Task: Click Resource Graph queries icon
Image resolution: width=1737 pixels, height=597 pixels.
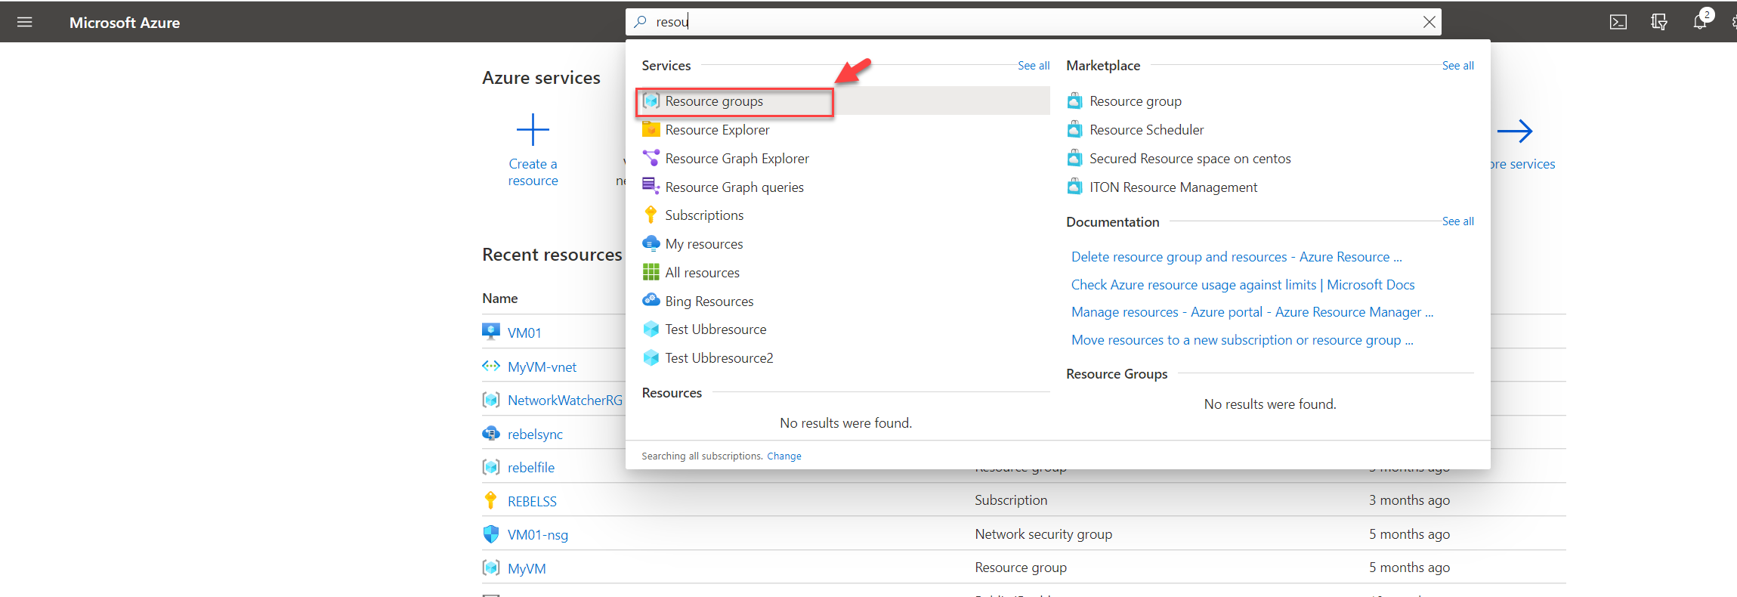Action: click(x=651, y=186)
